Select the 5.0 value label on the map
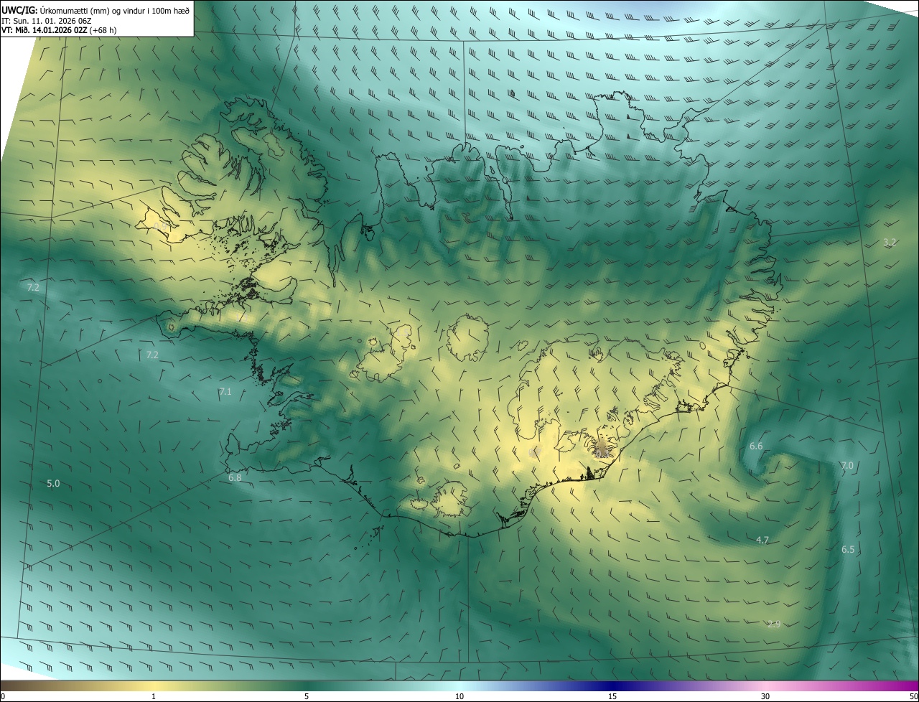 (x=53, y=484)
